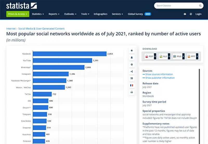Open the Prices & Access dropdown

(x=18, y=14)
